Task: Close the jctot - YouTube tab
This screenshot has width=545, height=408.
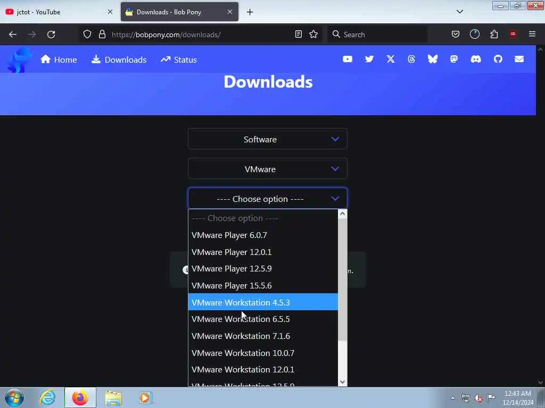Action: pos(110,12)
